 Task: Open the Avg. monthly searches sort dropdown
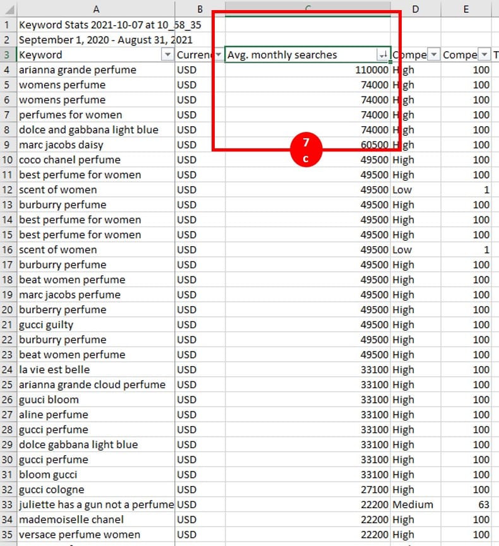coord(383,55)
